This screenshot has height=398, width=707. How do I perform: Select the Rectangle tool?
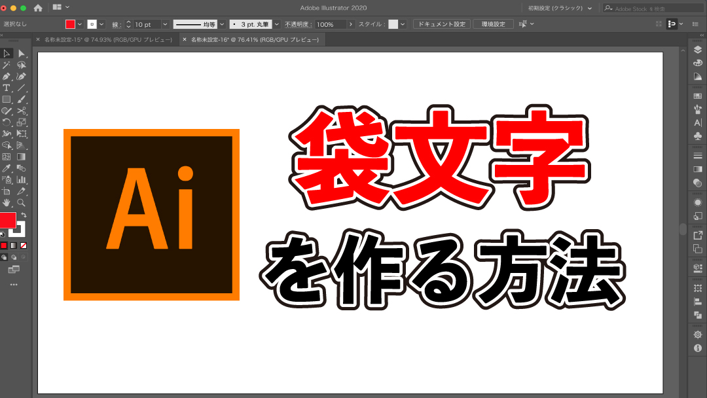pos(7,99)
